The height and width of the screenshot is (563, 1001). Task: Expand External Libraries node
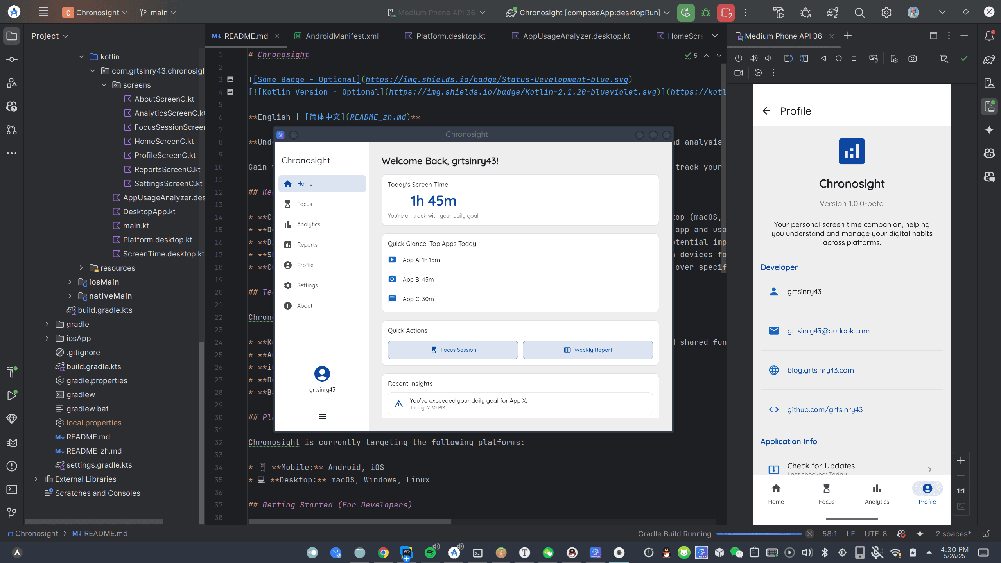click(x=36, y=479)
